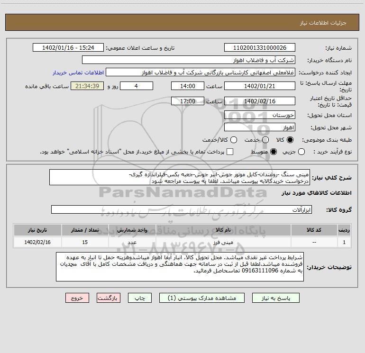The width and height of the screenshot is (365, 353).
Task: Click the جزئیات اطلاعات نیاز page title
Action: (323, 23)
